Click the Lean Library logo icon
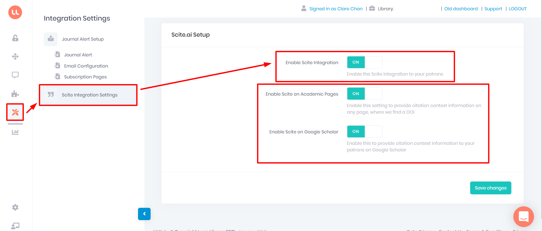The image size is (542, 231). (x=15, y=12)
